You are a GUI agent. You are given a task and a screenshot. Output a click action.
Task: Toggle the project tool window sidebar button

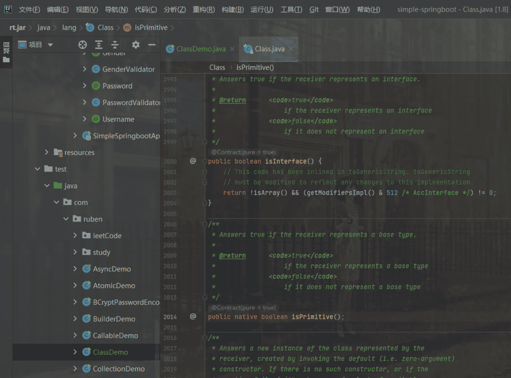6,53
